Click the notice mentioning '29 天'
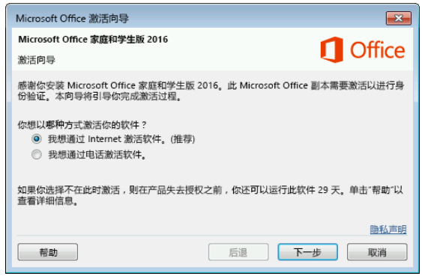The image size is (422, 276). 211,195
